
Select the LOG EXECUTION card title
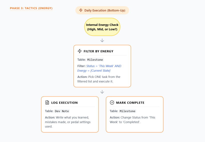tap(64, 103)
